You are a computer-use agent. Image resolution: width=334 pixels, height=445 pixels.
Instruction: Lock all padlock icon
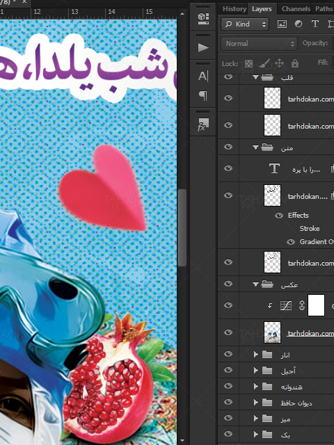pyautogui.click(x=295, y=63)
